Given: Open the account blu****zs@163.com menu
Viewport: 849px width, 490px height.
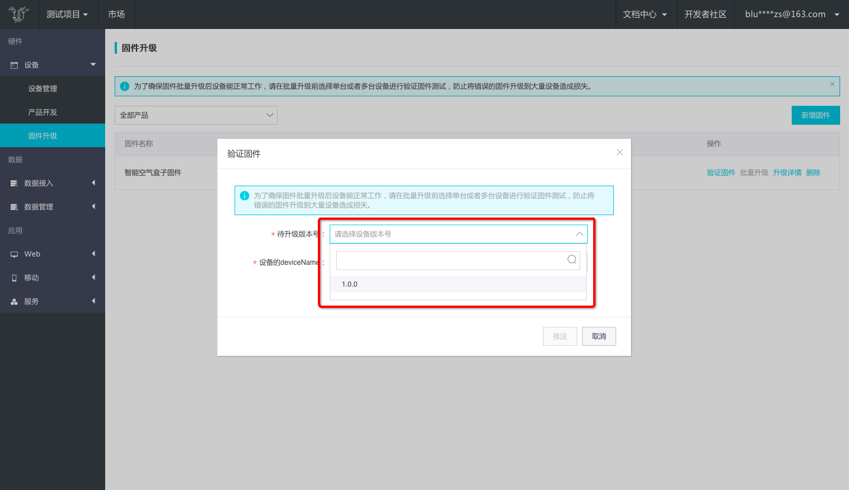Looking at the screenshot, I should tap(792, 14).
